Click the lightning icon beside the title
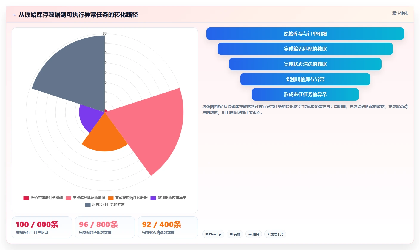The height and width of the screenshot is (250, 420). (14, 15)
